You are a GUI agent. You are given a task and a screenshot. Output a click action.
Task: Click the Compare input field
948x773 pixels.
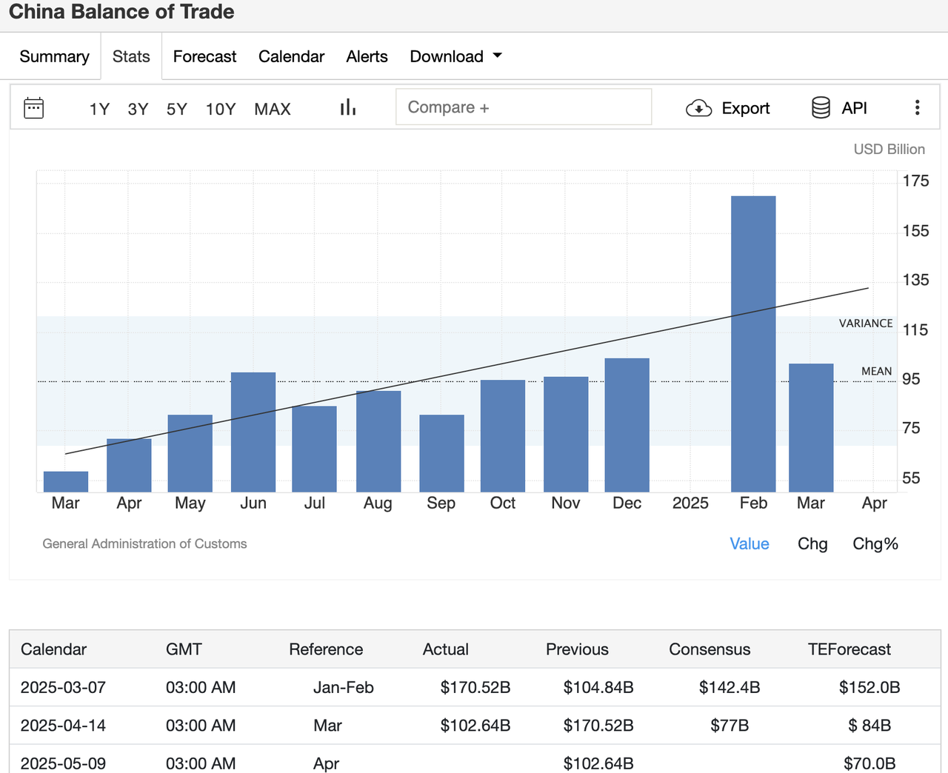coord(523,107)
